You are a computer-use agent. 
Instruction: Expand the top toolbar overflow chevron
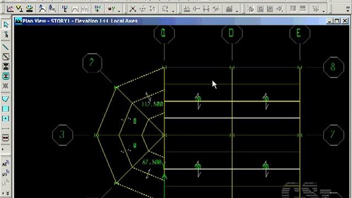(348, 9)
